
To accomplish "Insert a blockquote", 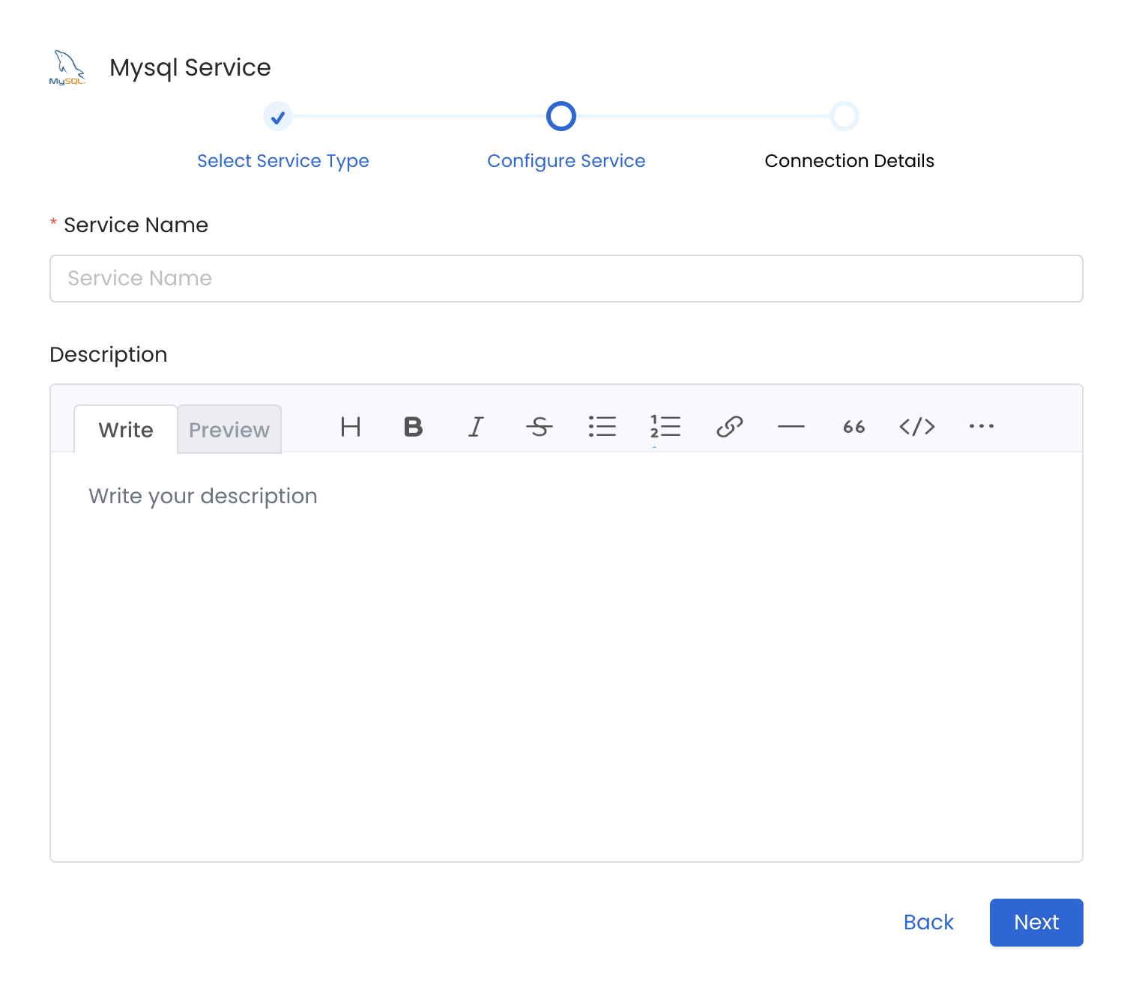I will point(853,428).
